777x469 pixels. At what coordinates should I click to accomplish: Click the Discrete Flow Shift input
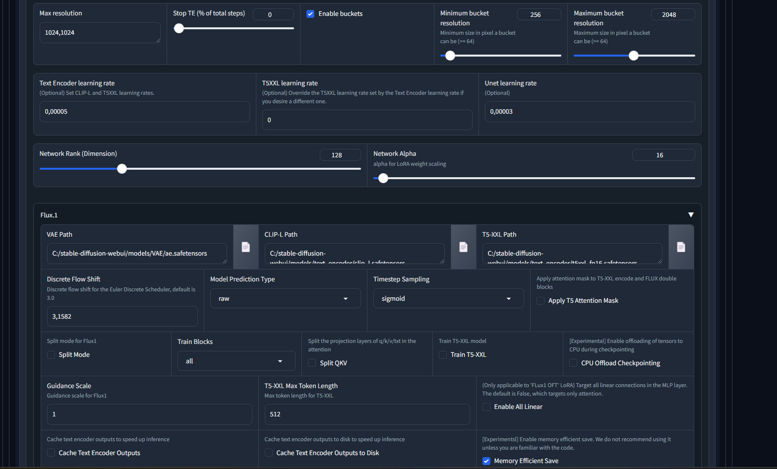pyautogui.click(x=122, y=317)
